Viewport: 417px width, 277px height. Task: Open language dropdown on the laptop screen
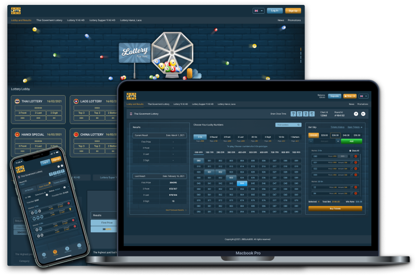[x=364, y=96]
